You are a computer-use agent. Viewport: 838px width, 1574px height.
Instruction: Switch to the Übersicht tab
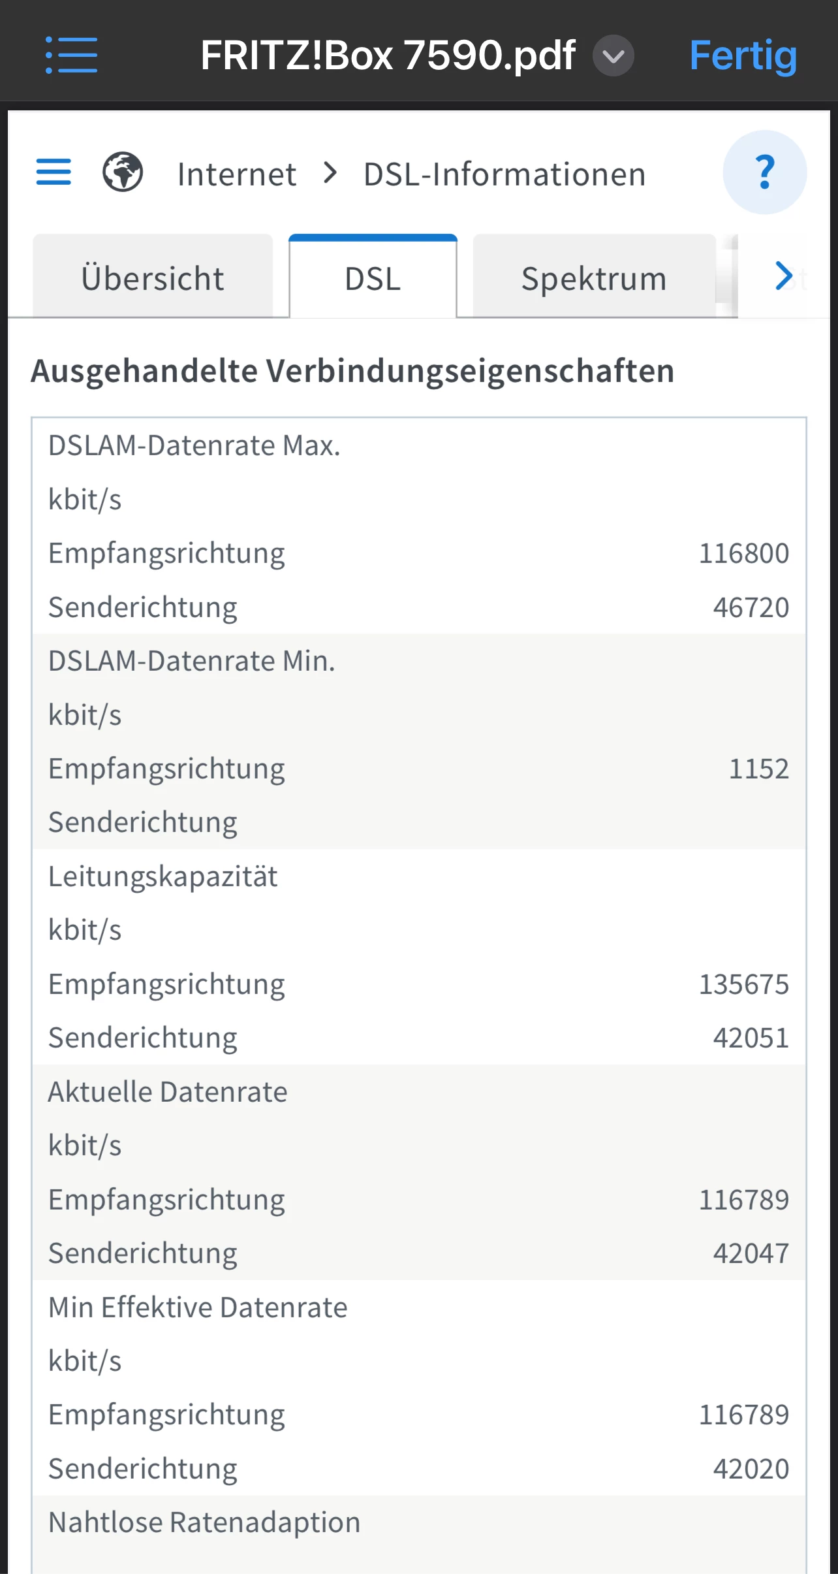coord(153,278)
